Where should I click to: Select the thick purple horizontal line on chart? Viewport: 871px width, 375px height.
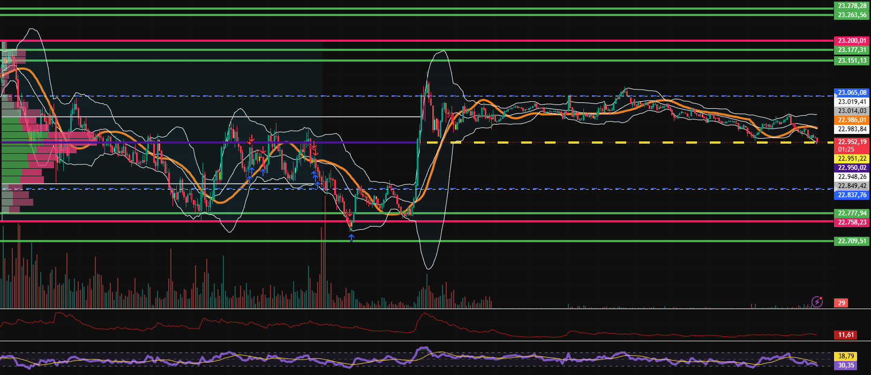click(214, 142)
